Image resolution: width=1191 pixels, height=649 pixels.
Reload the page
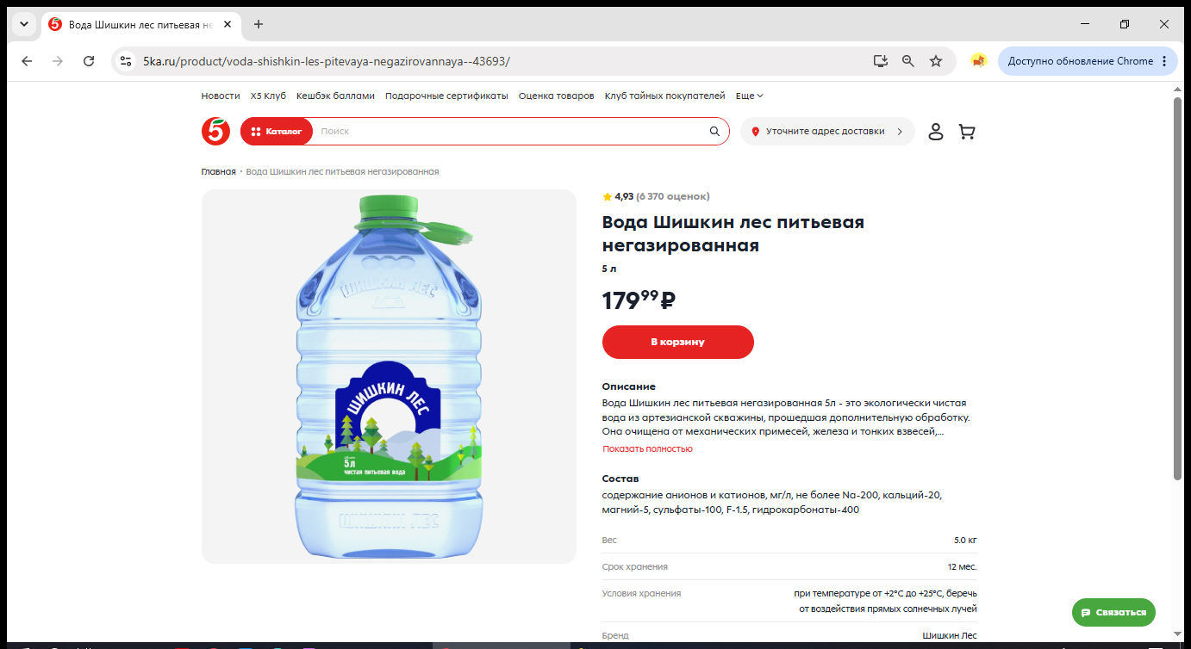88,61
